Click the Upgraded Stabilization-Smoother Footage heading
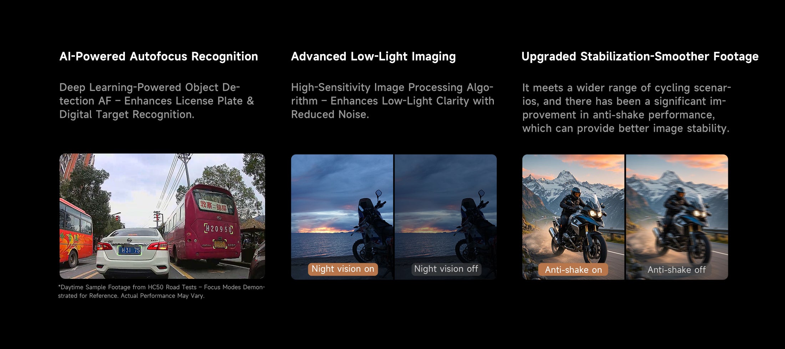 point(640,57)
